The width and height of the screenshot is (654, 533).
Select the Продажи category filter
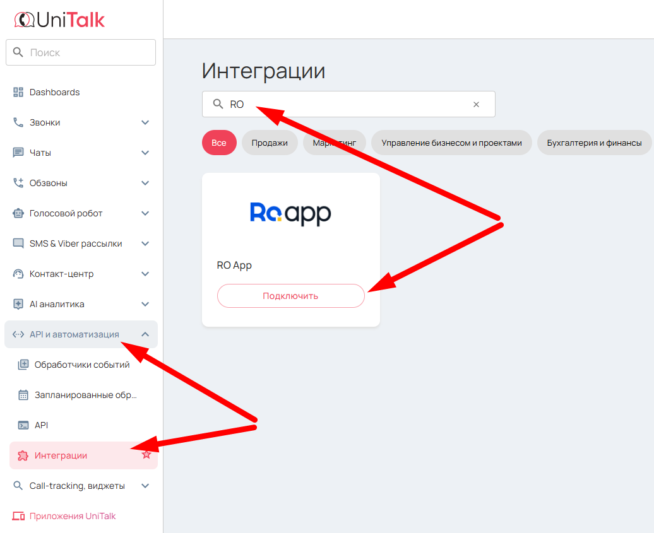pos(270,143)
